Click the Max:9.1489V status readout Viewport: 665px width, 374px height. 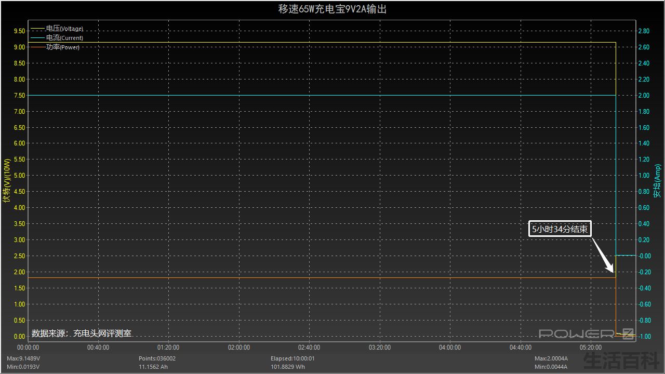pos(23,358)
